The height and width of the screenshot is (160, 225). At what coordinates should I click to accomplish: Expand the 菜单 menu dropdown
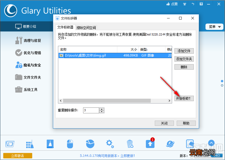coord(214,27)
